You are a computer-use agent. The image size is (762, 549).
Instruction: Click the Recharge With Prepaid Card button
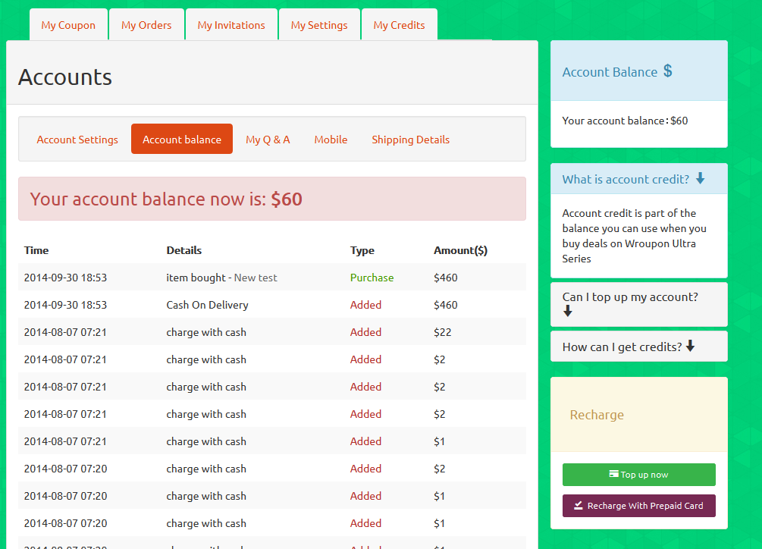coord(638,505)
